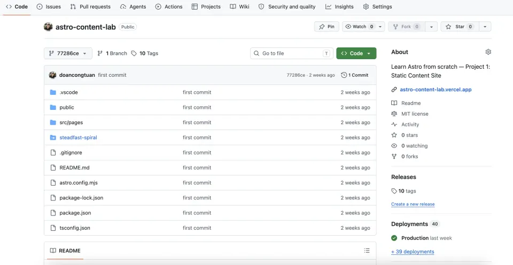
Task: Open the Activity link
Action: (410, 124)
